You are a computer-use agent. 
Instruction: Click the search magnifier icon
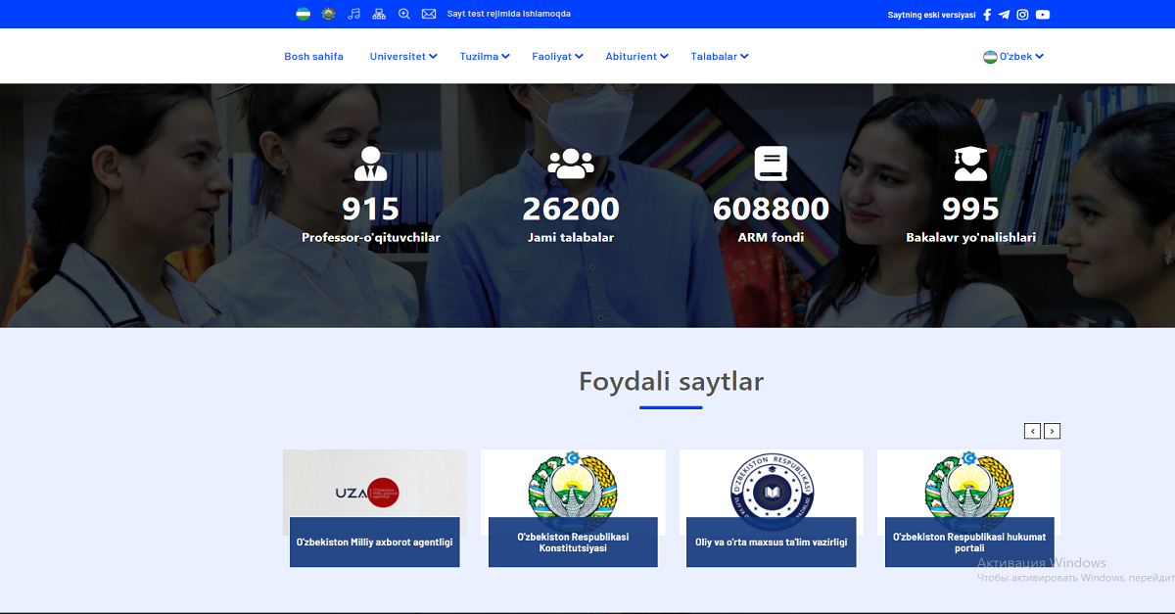click(403, 14)
